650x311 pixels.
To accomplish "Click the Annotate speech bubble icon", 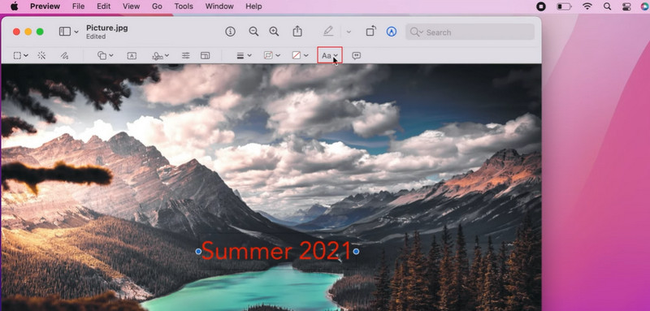I will tap(356, 55).
